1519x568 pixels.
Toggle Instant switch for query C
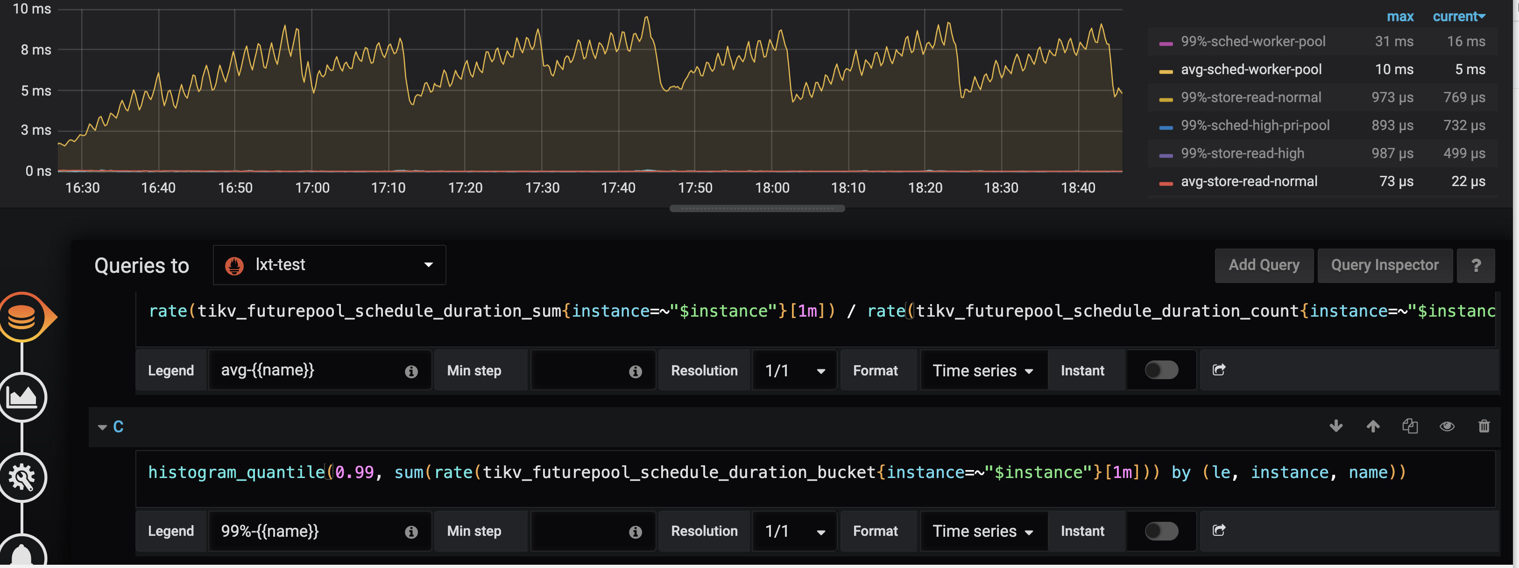(1161, 531)
